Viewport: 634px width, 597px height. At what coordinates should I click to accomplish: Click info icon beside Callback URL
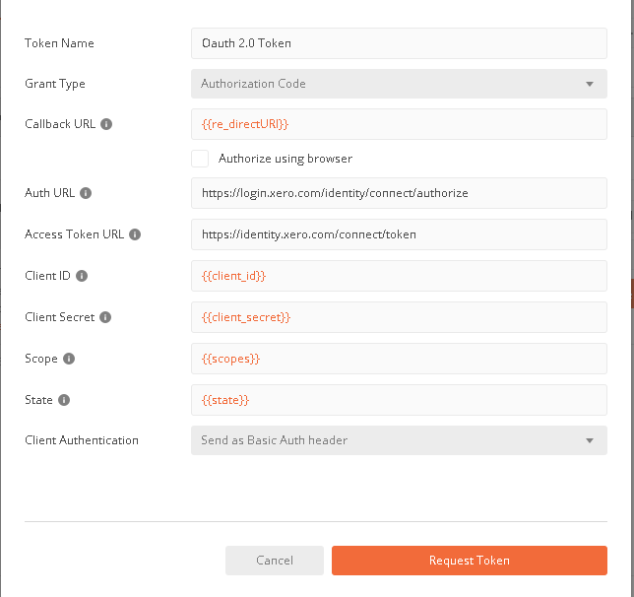pyautogui.click(x=106, y=125)
